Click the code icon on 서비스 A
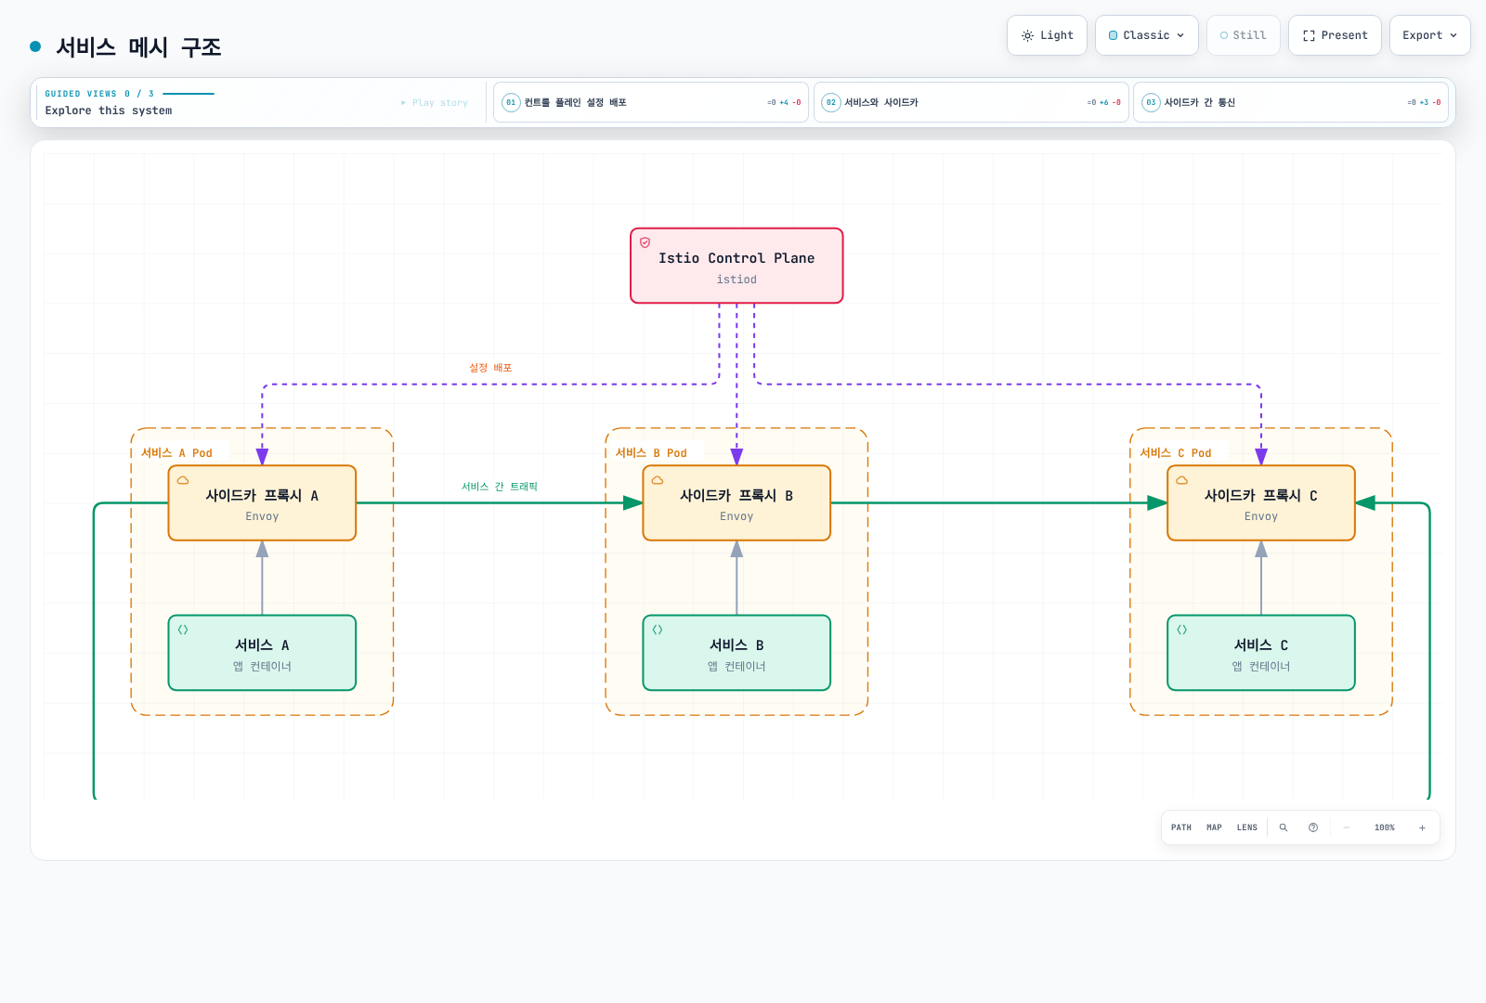1486x1003 pixels. click(183, 630)
